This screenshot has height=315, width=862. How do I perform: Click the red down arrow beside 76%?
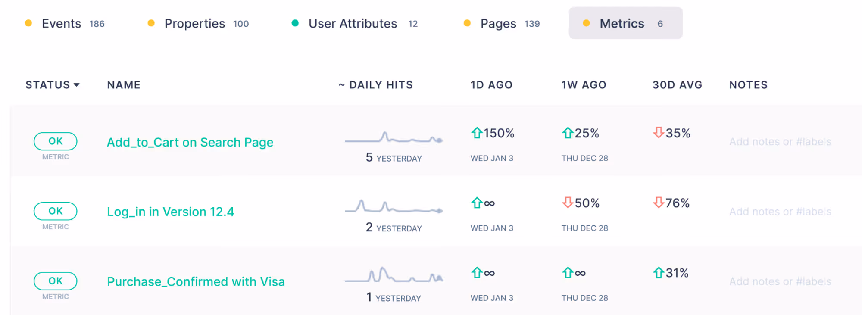(659, 203)
